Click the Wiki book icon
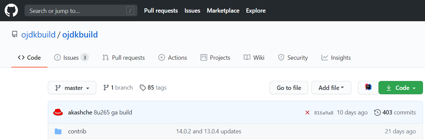The image size is (425, 140). coord(247,58)
